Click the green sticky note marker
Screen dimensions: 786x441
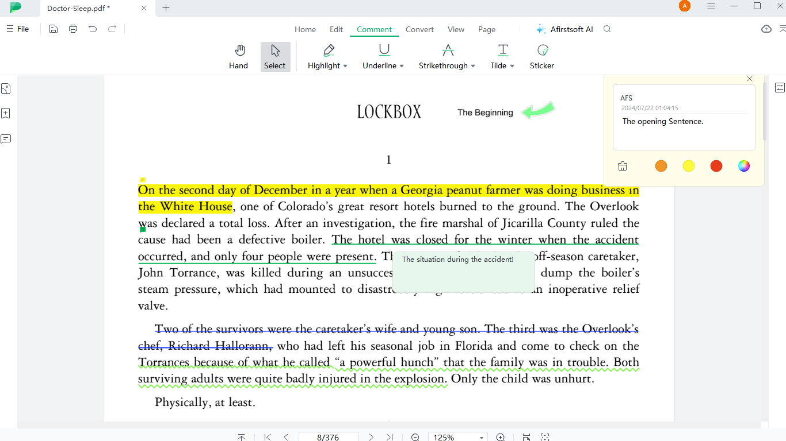(x=143, y=229)
